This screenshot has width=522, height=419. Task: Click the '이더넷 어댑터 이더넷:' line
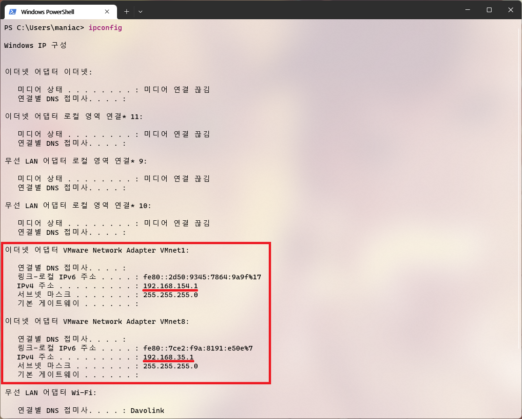coord(49,72)
